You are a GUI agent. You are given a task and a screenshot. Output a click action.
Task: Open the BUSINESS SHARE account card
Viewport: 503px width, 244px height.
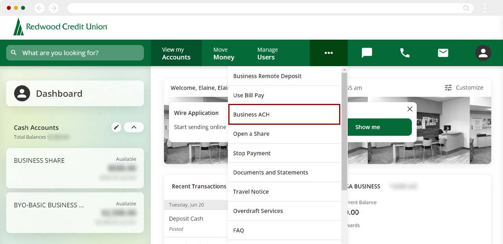tap(75, 168)
